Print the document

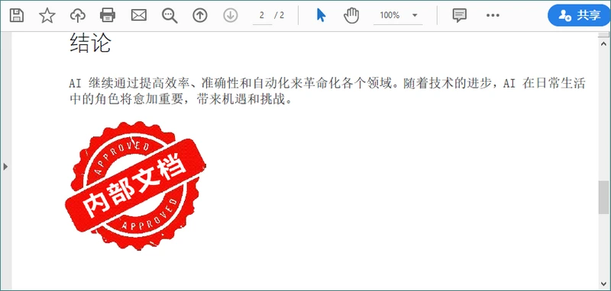[x=108, y=15]
